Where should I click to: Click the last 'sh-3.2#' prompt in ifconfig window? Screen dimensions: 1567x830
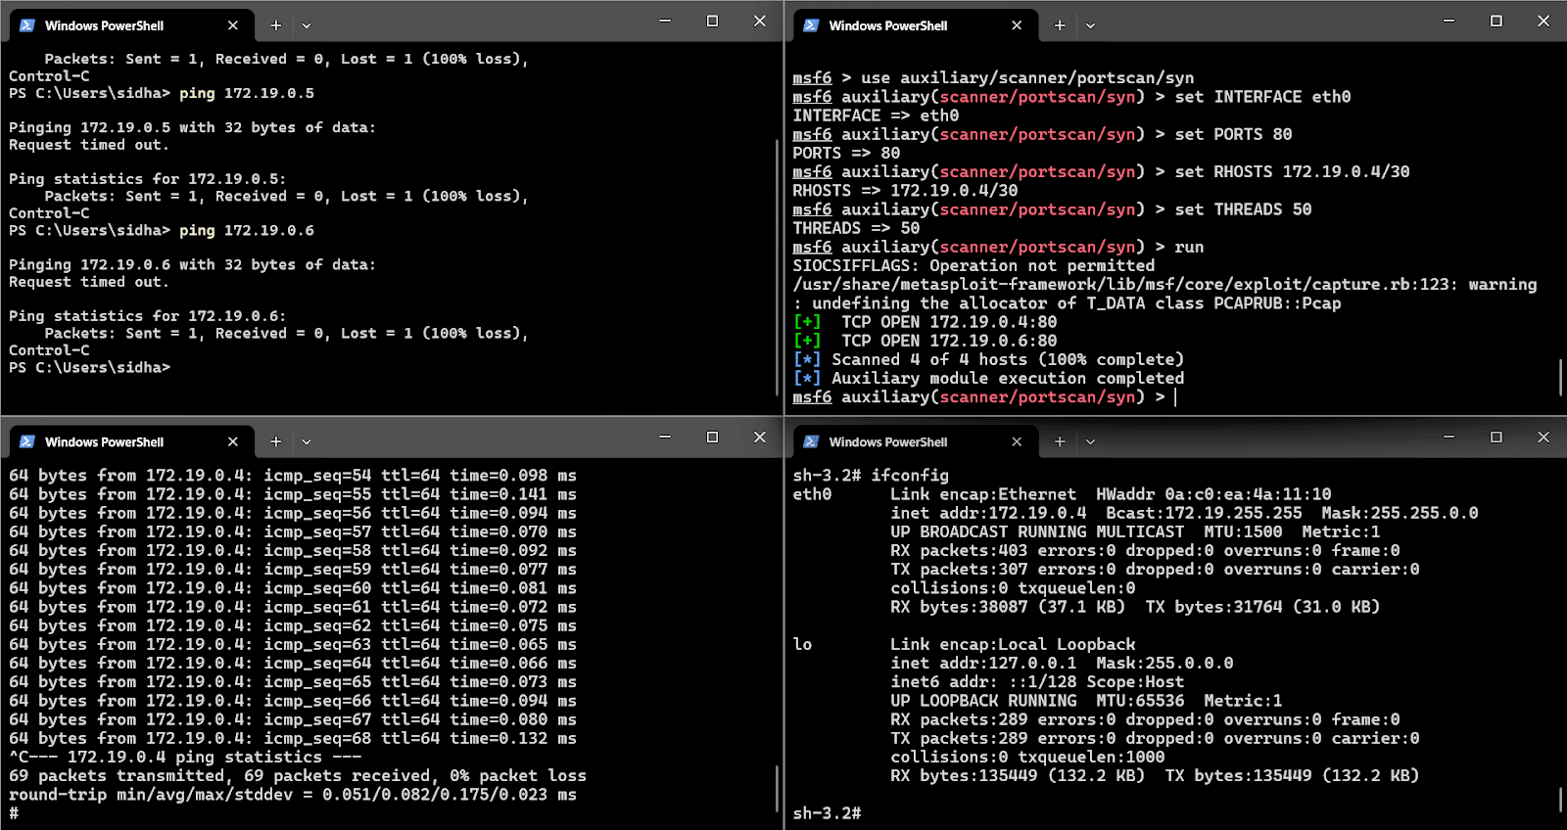tap(827, 813)
